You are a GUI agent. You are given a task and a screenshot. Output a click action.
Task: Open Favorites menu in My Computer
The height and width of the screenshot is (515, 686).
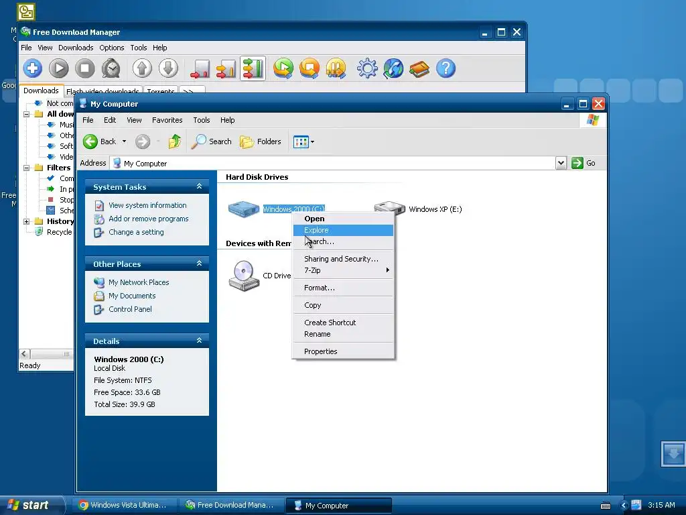[167, 120]
